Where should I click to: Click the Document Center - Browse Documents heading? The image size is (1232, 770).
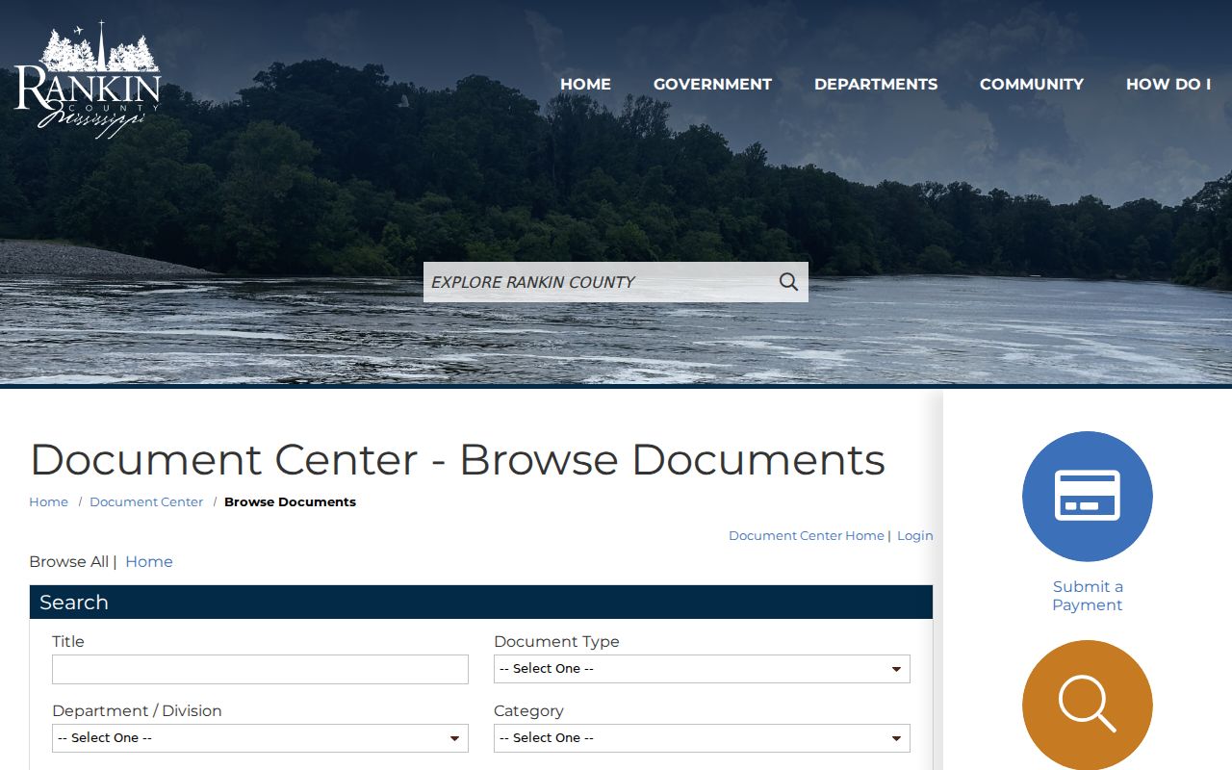point(458,460)
